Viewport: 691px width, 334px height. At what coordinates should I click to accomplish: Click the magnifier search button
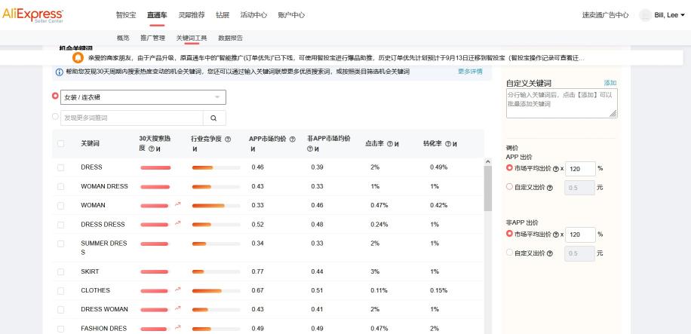[213, 118]
